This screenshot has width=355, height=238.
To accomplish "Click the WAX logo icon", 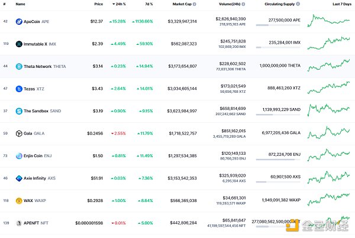I will [x=19, y=200].
